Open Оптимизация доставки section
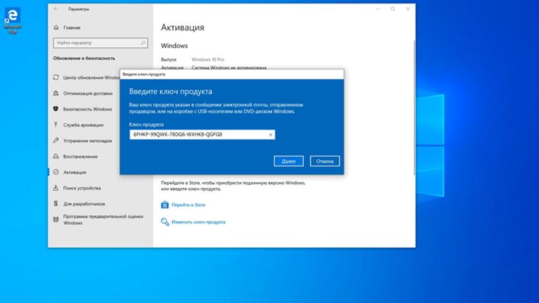This screenshot has width=539, height=303. [x=88, y=94]
